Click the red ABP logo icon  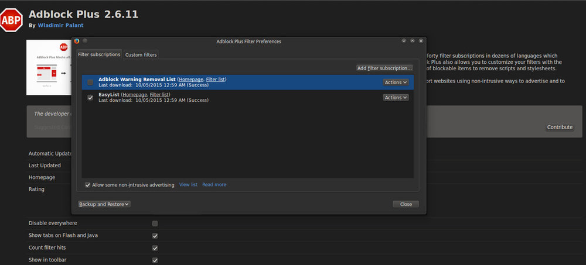(x=11, y=20)
